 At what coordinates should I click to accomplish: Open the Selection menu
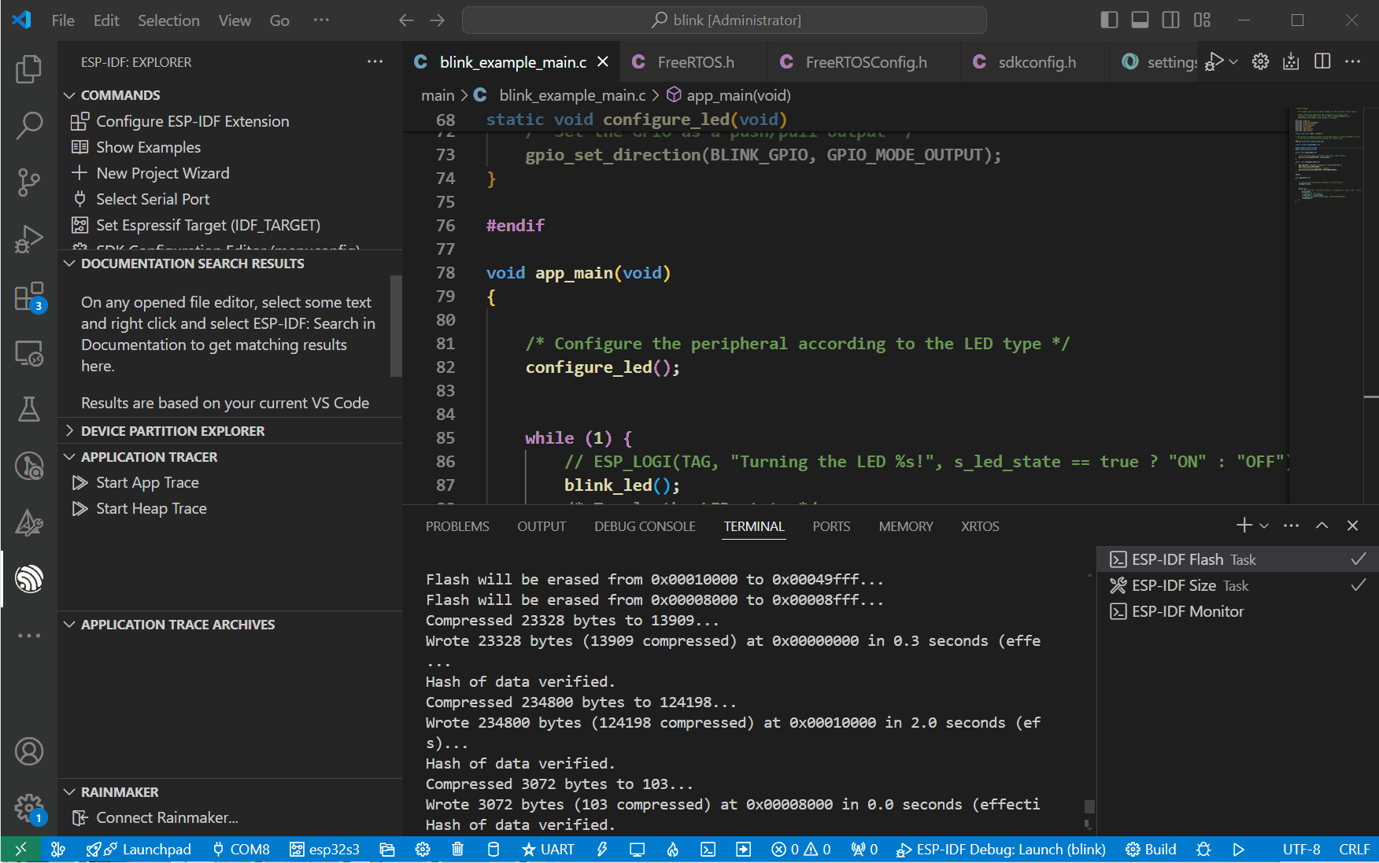pyautogui.click(x=168, y=20)
